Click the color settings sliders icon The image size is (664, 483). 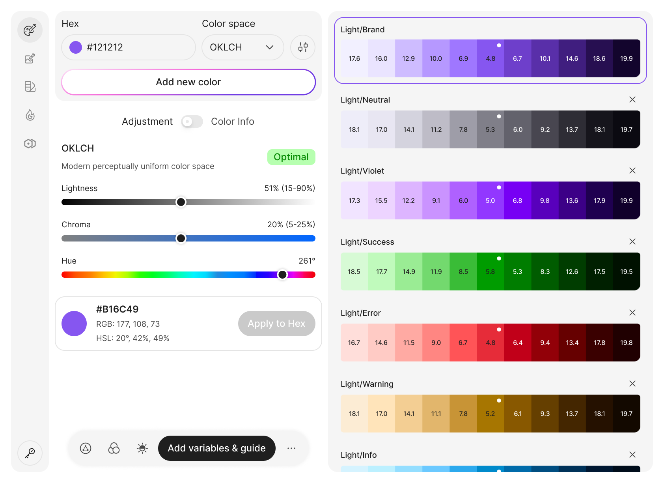point(303,47)
